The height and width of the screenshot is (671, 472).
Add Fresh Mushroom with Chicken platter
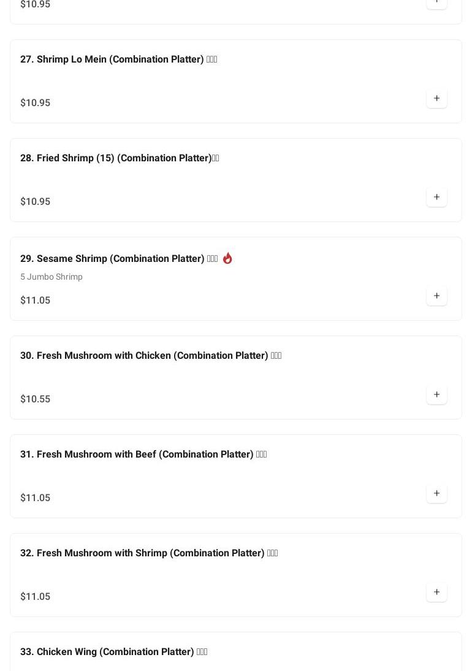[436, 394]
